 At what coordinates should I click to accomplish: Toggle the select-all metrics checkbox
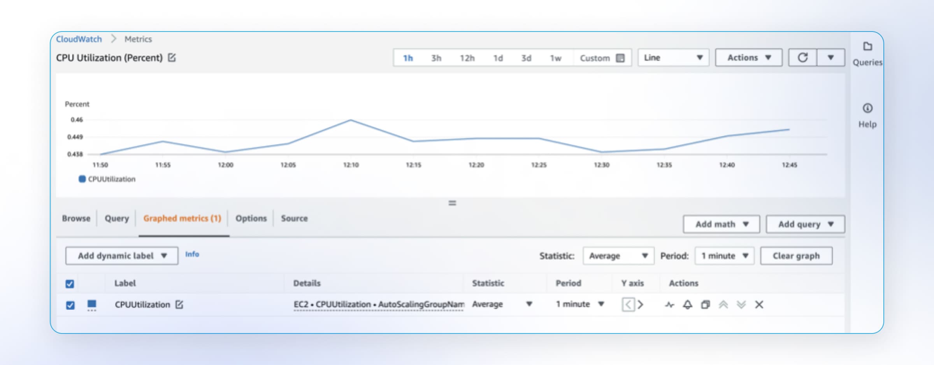70,284
